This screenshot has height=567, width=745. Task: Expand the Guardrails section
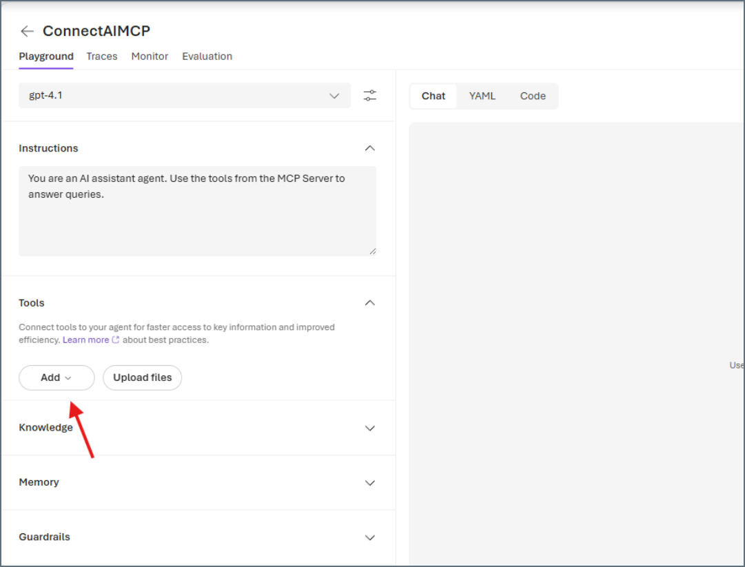(369, 537)
